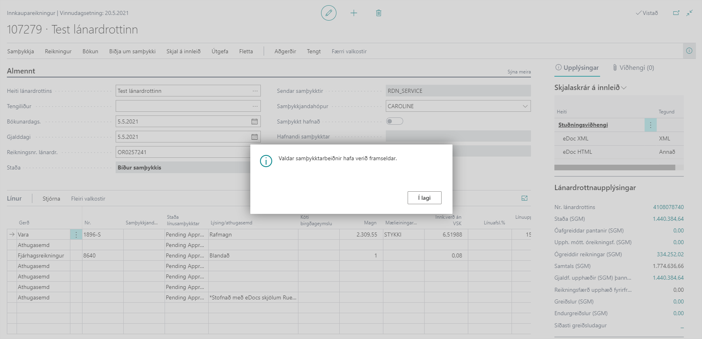
Task: Click the Reikningsnr. lánardr. input field
Action: click(183, 152)
